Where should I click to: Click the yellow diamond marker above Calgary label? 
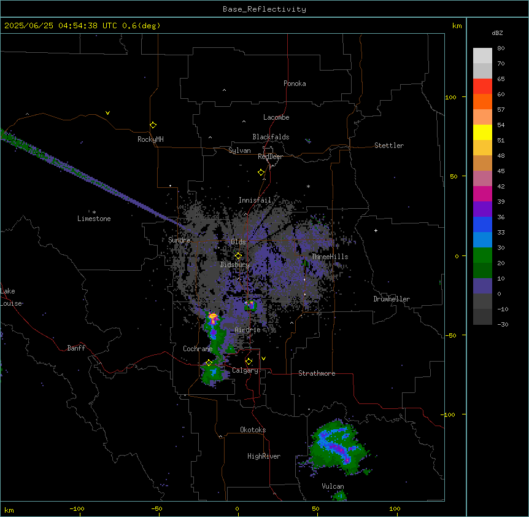pos(249,362)
